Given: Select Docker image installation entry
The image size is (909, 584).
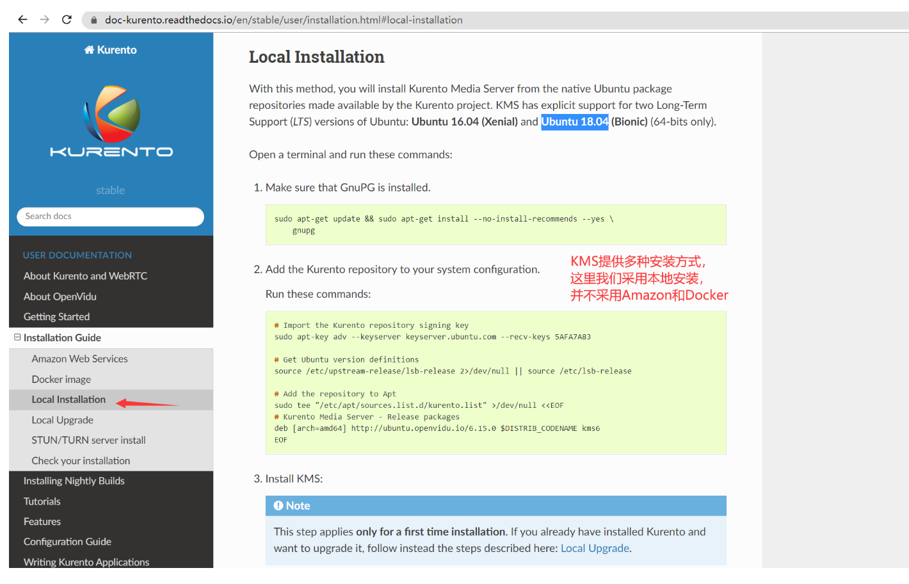Looking at the screenshot, I should click(61, 380).
